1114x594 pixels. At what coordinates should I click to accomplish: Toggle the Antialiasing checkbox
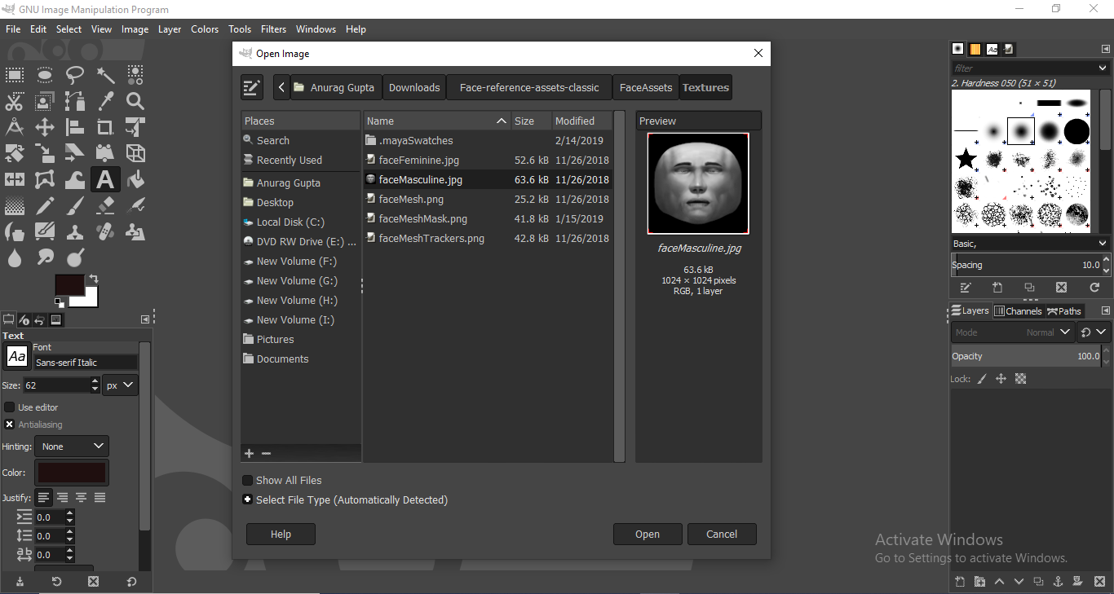(x=10, y=425)
